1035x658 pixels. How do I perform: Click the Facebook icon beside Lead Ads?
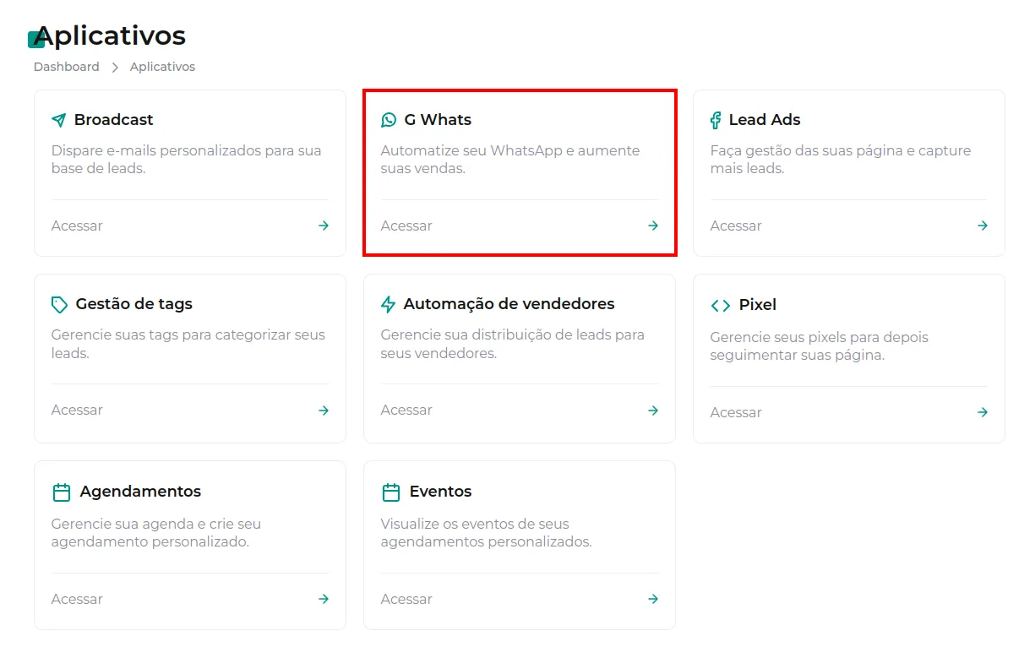[716, 120]
